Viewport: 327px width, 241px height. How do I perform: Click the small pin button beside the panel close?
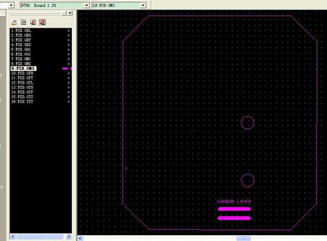[64, 13]
